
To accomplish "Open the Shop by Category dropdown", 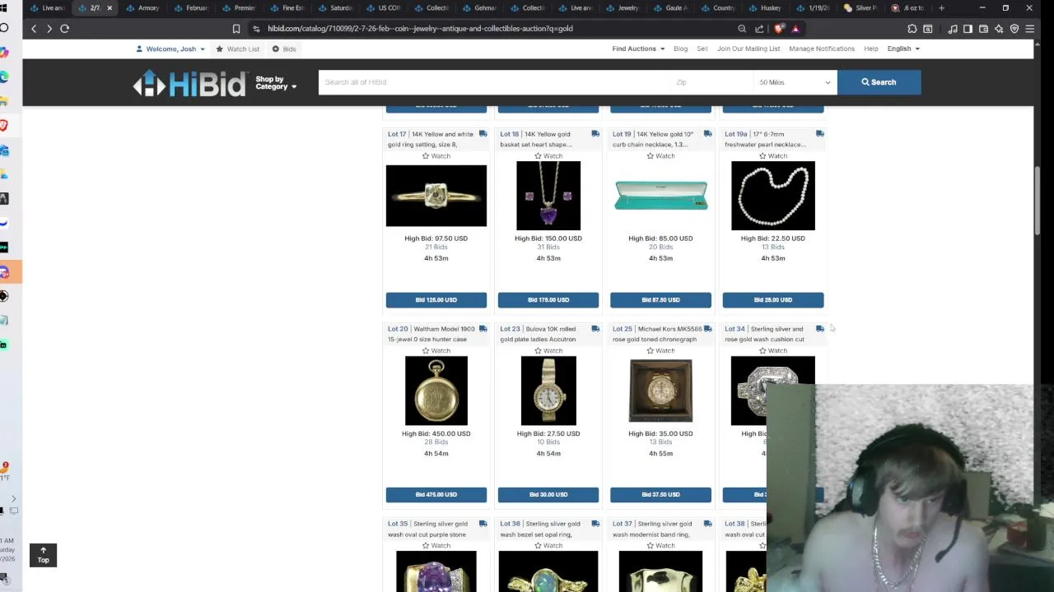I will pyautogui.click(x=275, y=83).
